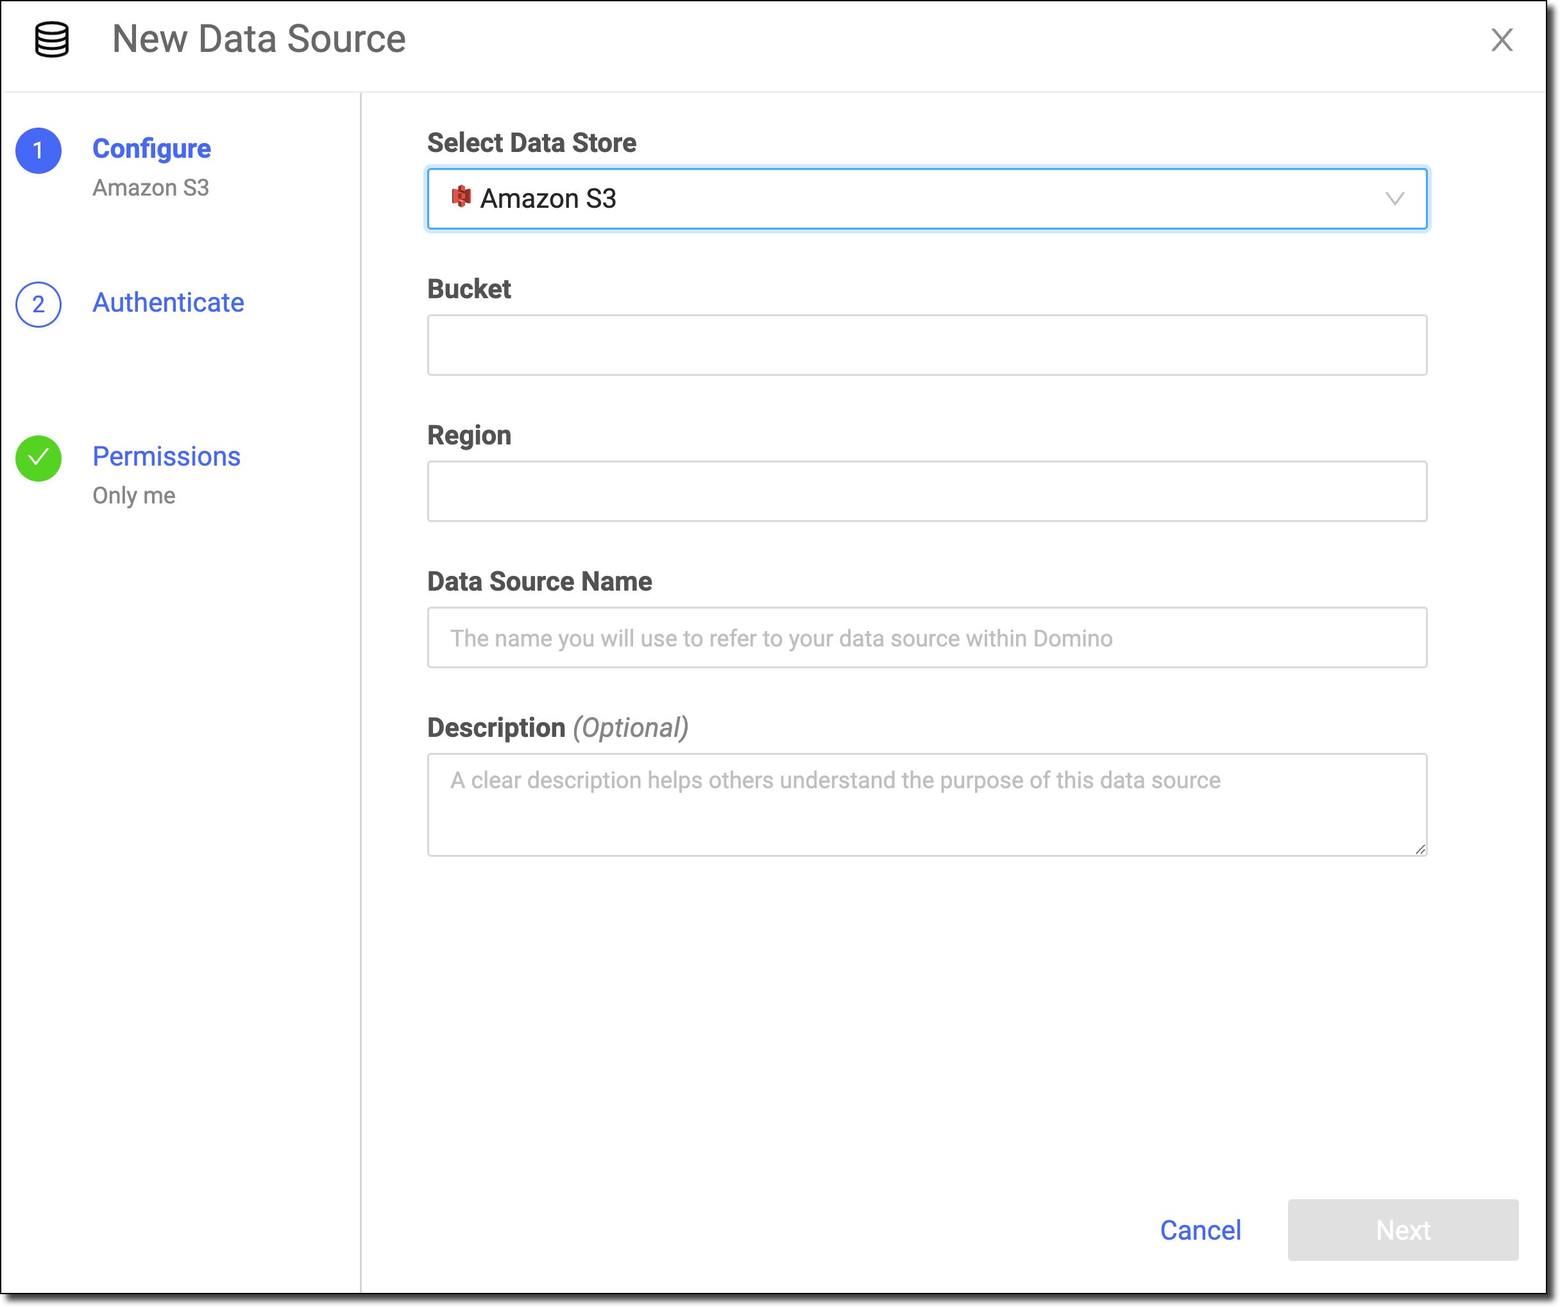
Task: Focus the Region input field
Action: pos(927,492)
